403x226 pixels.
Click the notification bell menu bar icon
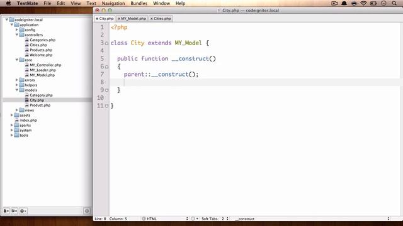click(x=344, y=3)
